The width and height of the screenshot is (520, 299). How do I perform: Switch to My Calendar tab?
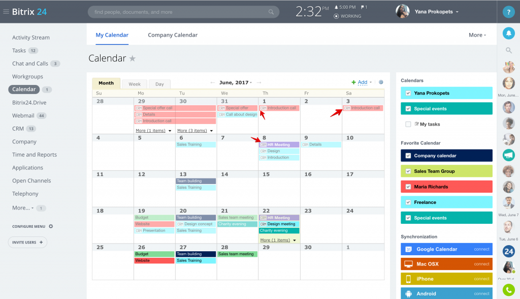pos(112,35)
